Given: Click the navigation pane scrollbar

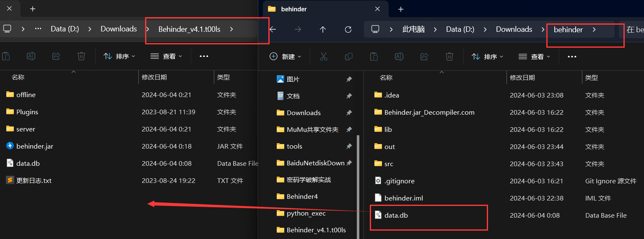Looking at the screenshot, I should [x=358, y=186].
